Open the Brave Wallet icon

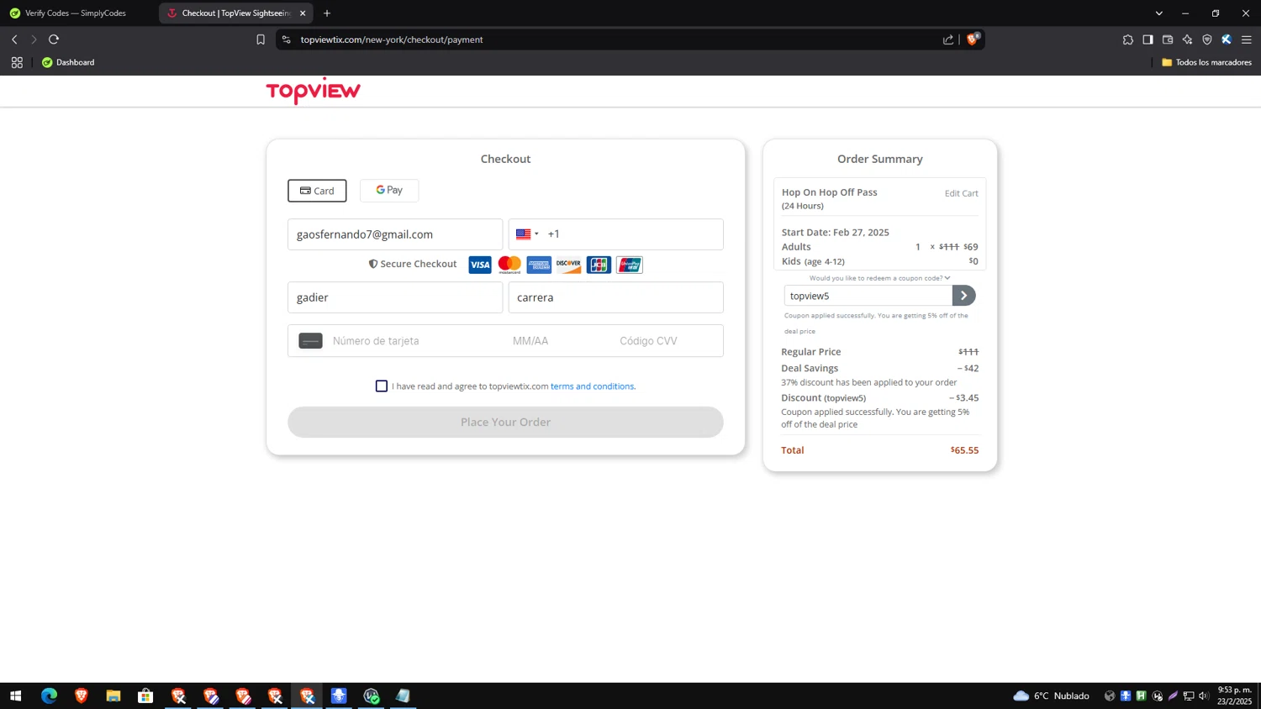(x=1168, y=39)
